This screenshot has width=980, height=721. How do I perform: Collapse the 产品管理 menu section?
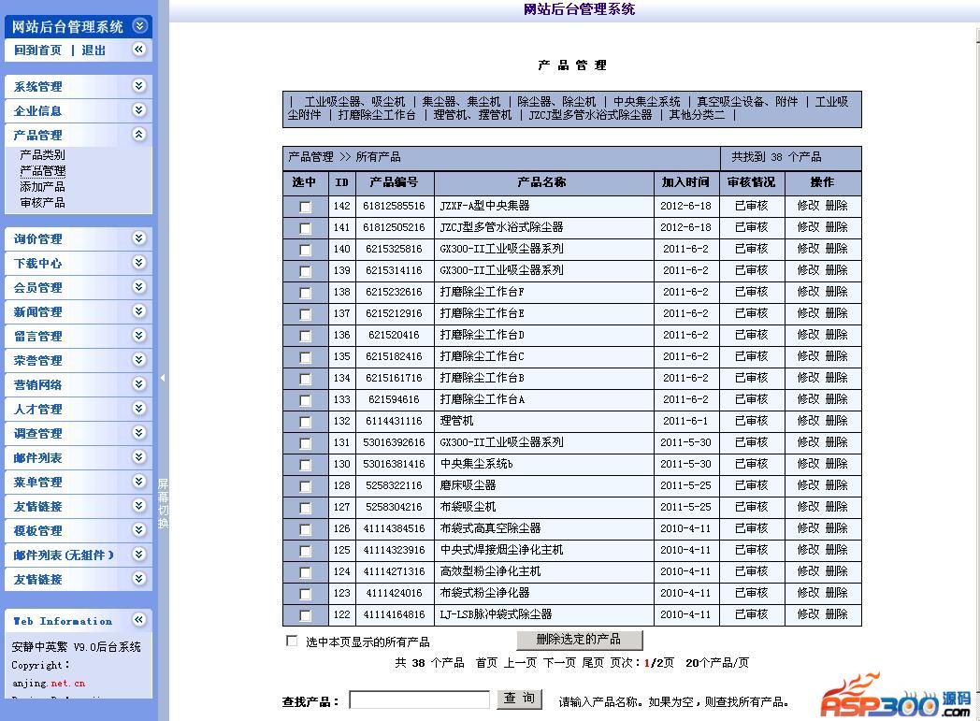[x=139, y=135]
